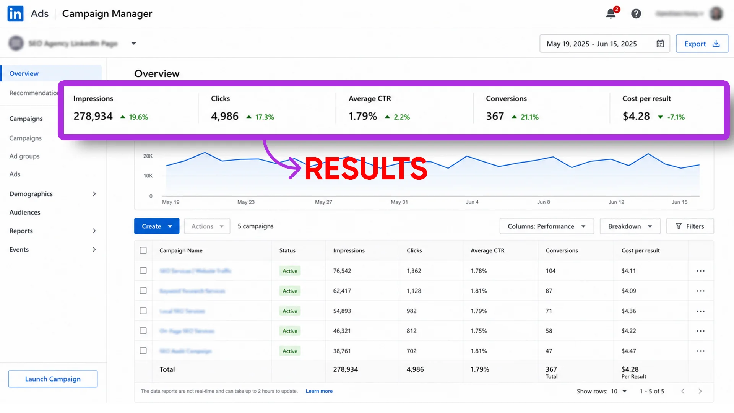The width and height of the screenshot is (734, 413).
Task: Check the box for the 38,761 impressions campaign
Action: click(x=143, y=351)
